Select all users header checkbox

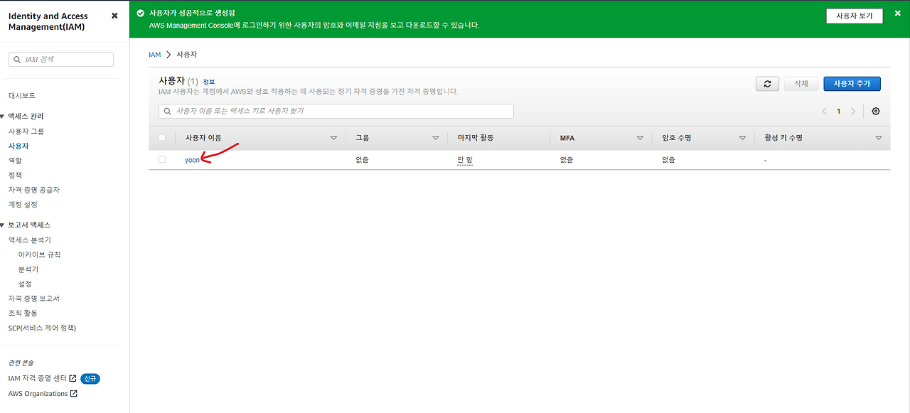[x=162, y=138]
